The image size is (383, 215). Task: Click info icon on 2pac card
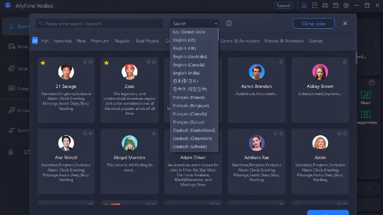pos(148,62)
